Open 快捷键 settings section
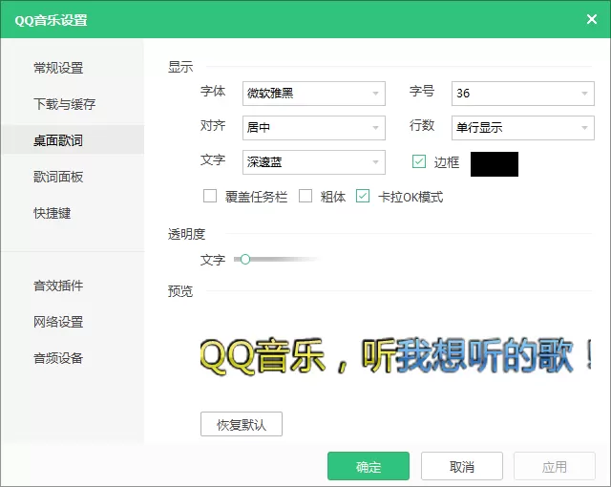The width and height of the screenshot is (611, 487). (x=53, y=213)
